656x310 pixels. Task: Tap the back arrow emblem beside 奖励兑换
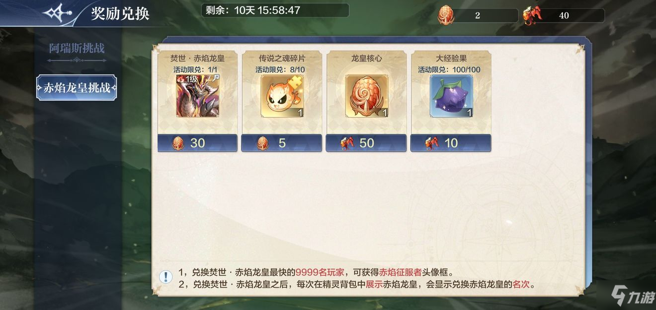tap(58, 13)
